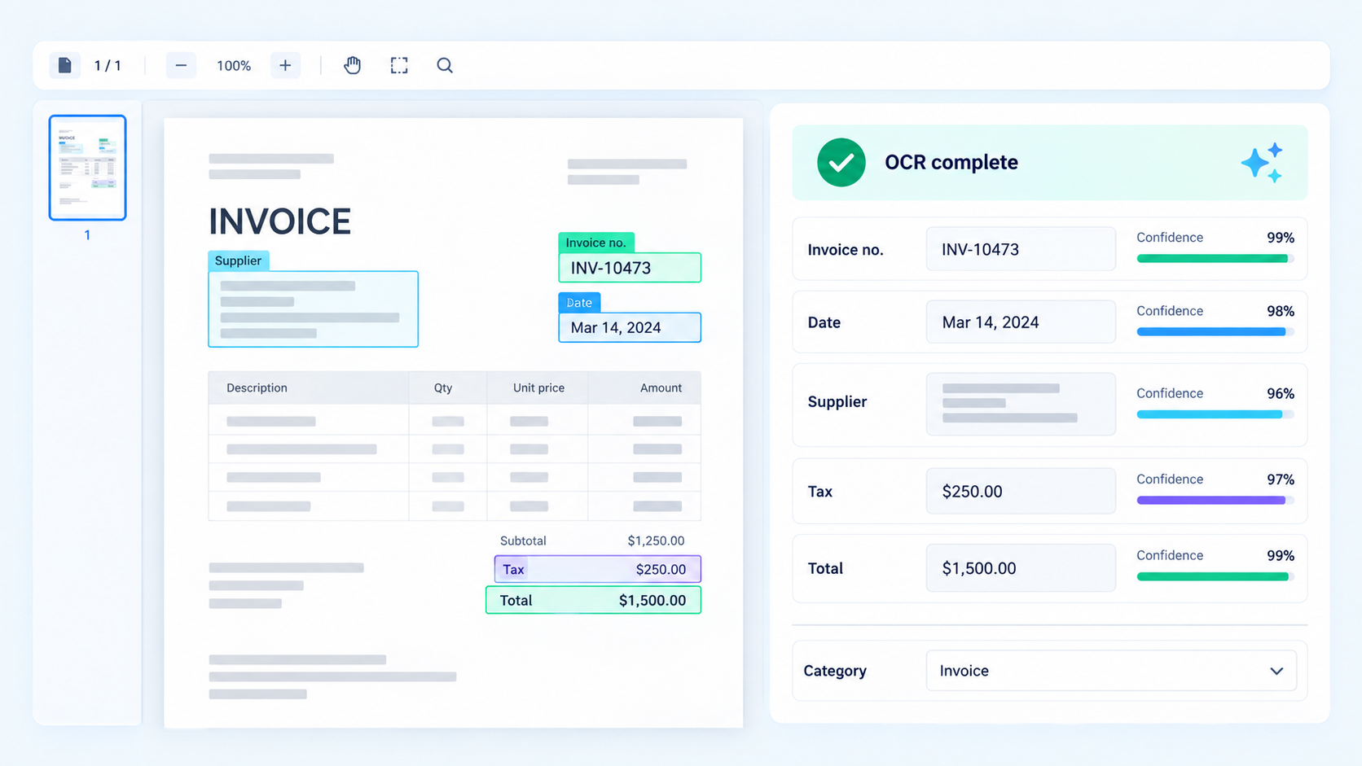Click the Total field $1,500.00
Screen dimensions: 1362x766
click(1021, 568)
